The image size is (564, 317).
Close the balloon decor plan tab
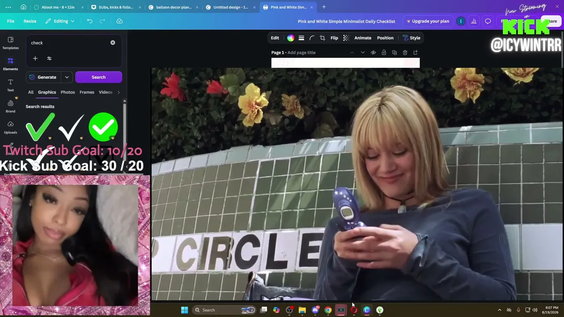tap(197, 7)
